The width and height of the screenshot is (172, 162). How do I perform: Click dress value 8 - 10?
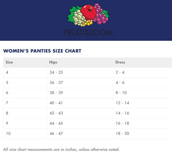(x=121, y=93)
